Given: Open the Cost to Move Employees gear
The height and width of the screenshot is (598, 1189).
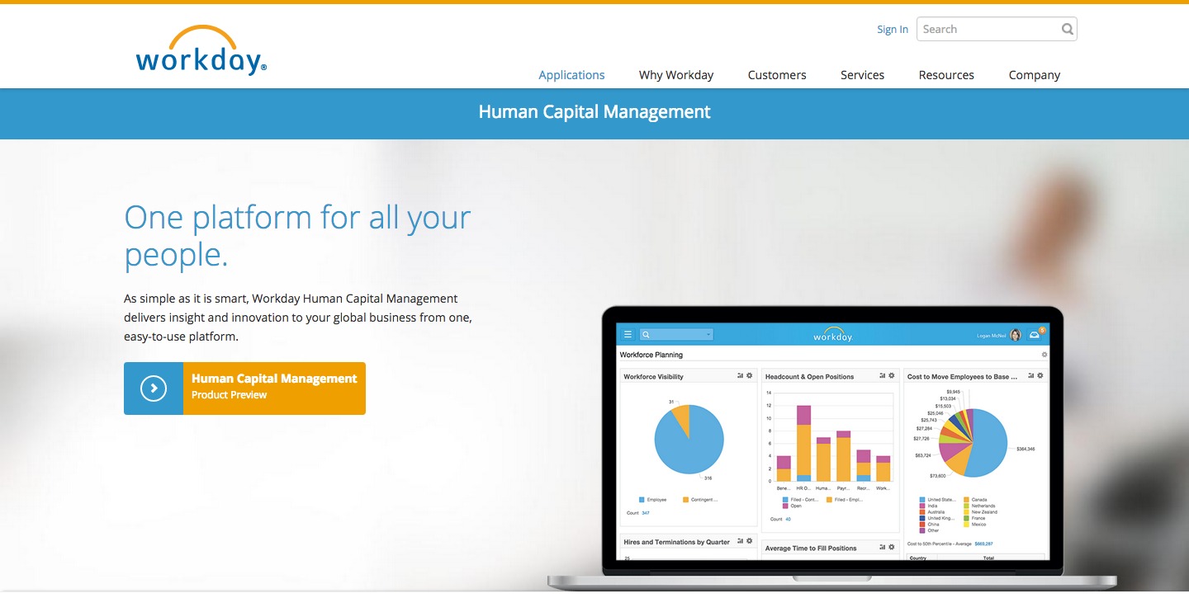Looking at the screenshot, I should pyautogui.click(x=1040, y=376).
